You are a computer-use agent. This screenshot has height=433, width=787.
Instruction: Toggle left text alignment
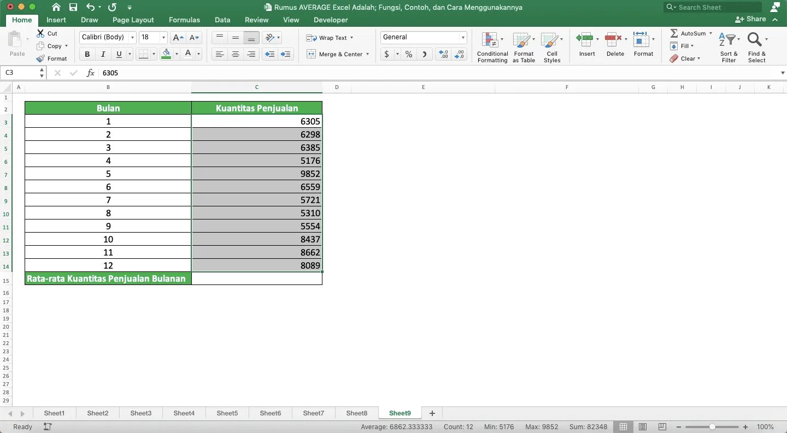click(220, 54)
